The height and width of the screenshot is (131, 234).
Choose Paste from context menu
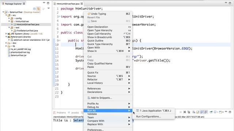(x=108, y=67)
